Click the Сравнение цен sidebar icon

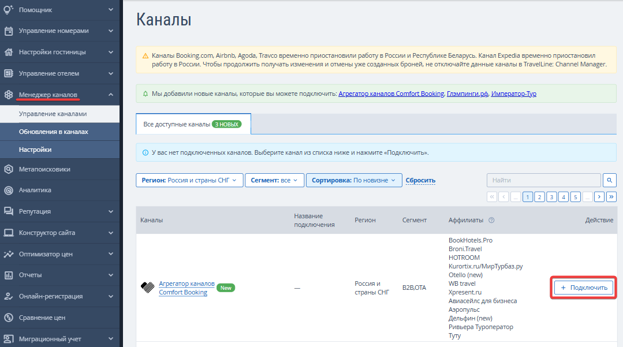pos(8,318)
